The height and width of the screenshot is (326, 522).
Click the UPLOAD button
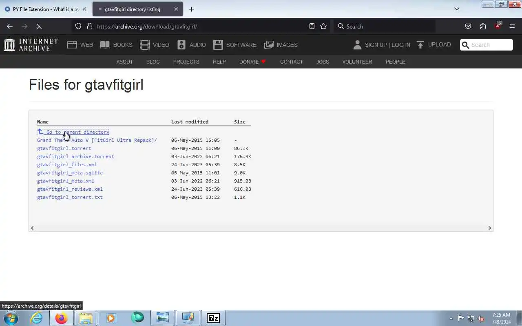tap(434, 45)
